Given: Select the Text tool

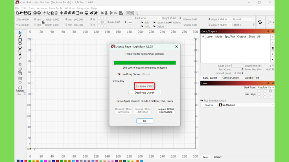Looking at the screenshot, I should [20, 55].
